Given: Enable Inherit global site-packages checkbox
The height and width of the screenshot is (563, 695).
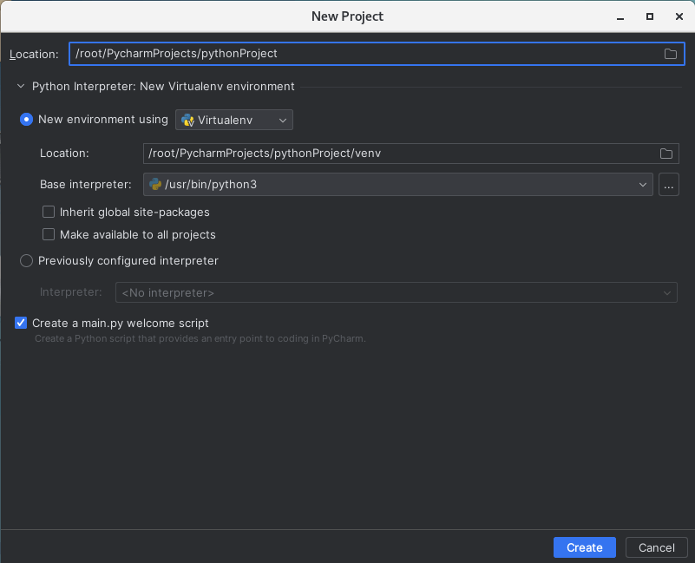Looking at the screenshot, I should 49,212.
